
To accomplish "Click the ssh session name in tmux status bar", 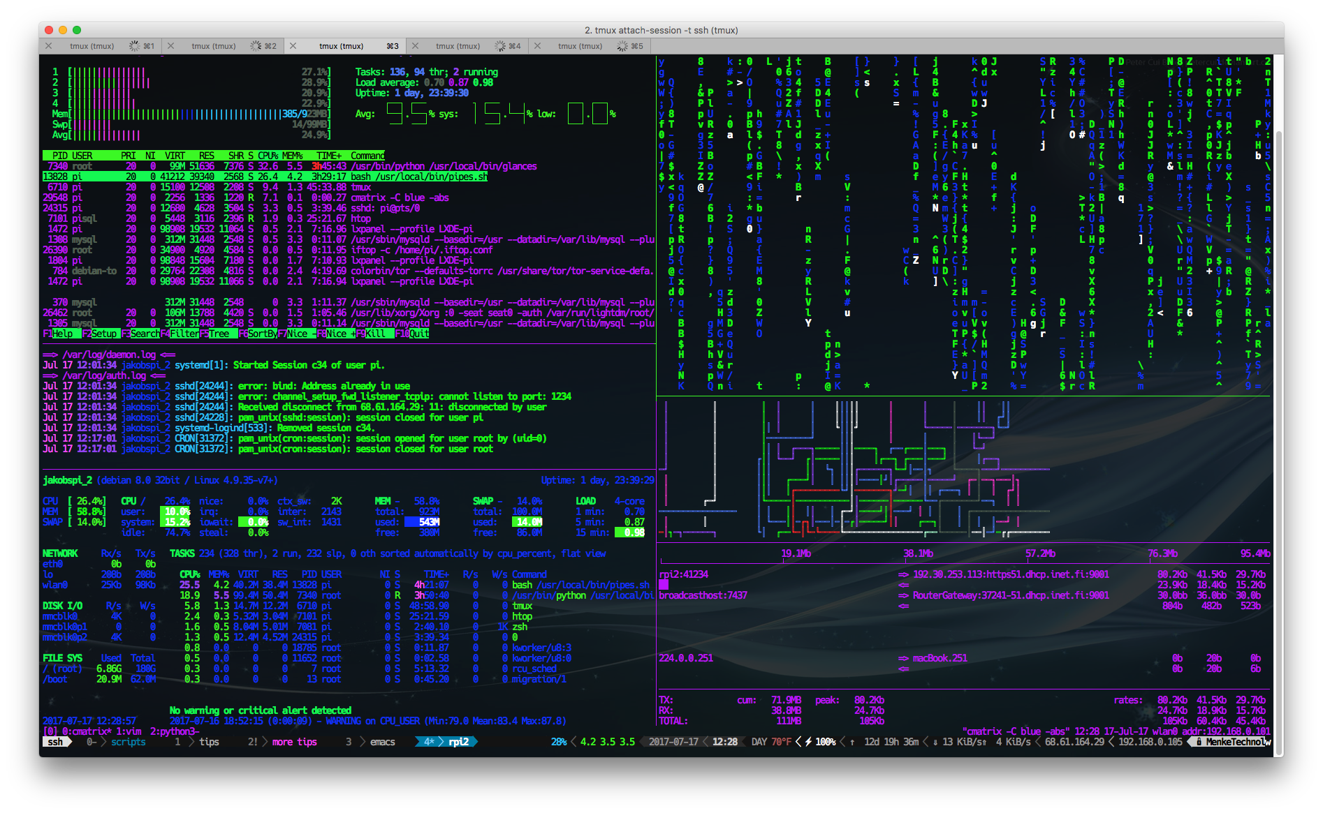I will 56,742.
